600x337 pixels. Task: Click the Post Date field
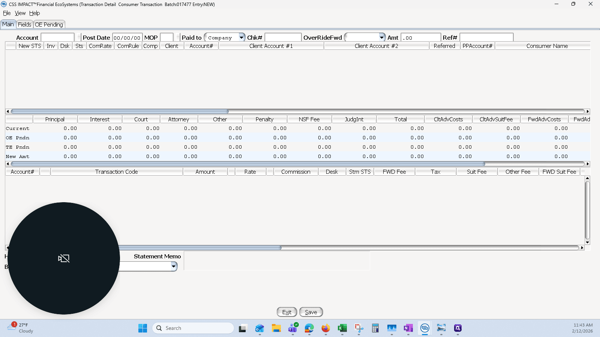[x=127, y=37]
